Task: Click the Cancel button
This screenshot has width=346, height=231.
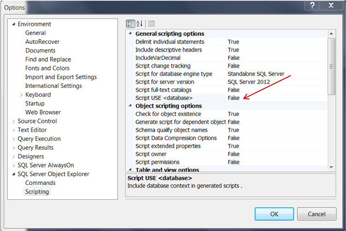Action: point(317,214)
